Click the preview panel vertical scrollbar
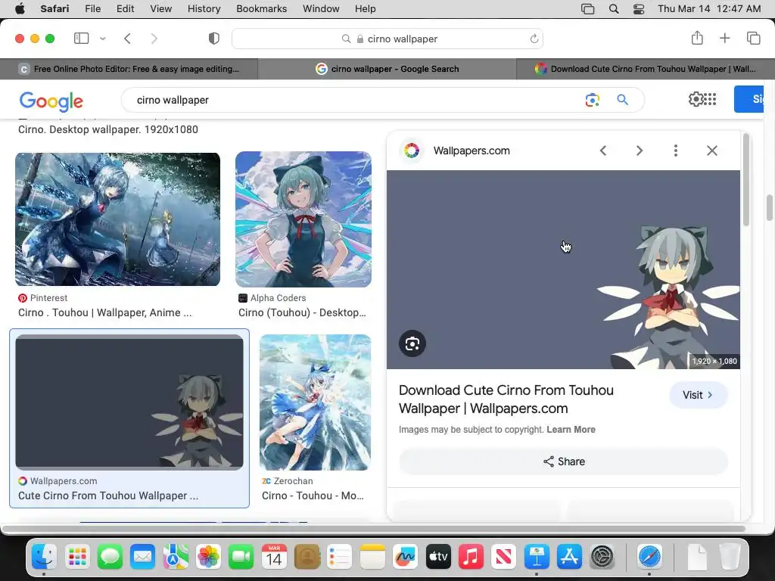The width and height of the screenshot is (775, 581). tap(745, 180)
